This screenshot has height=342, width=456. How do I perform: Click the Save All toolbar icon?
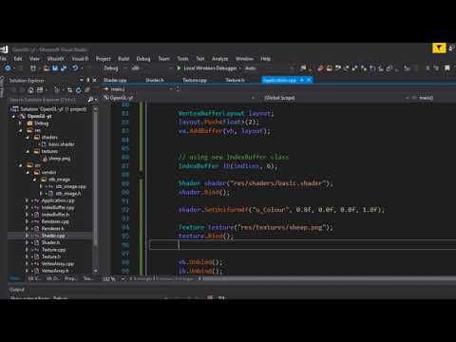64,68
